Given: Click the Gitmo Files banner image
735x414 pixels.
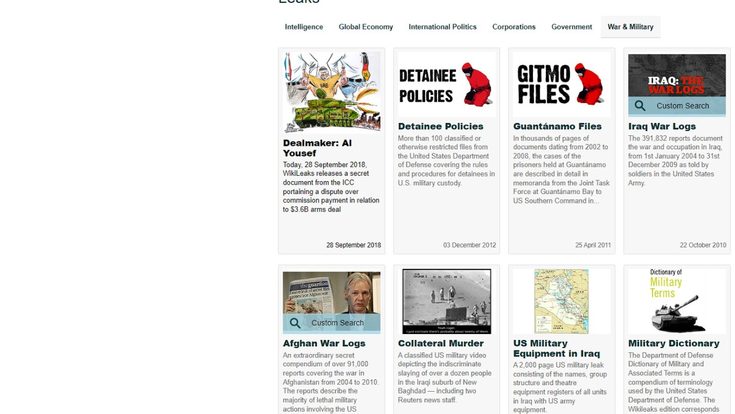Looking at the screenshot, I should pos(562,85).
